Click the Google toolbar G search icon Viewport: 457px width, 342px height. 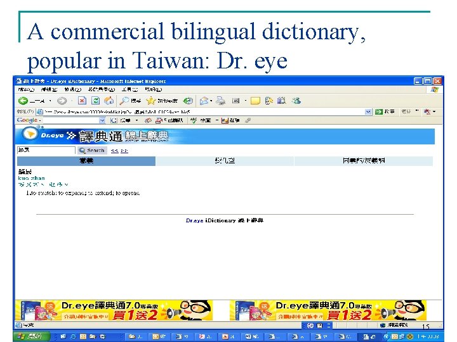114,120
